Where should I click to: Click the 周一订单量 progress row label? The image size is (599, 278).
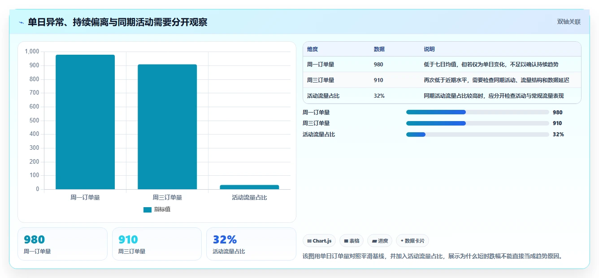316,113
